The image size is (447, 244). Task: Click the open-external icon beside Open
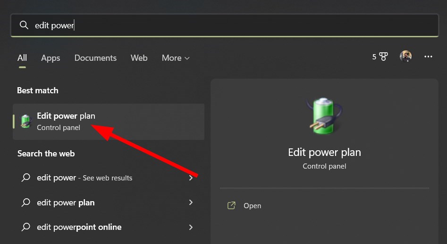point(231,205)
